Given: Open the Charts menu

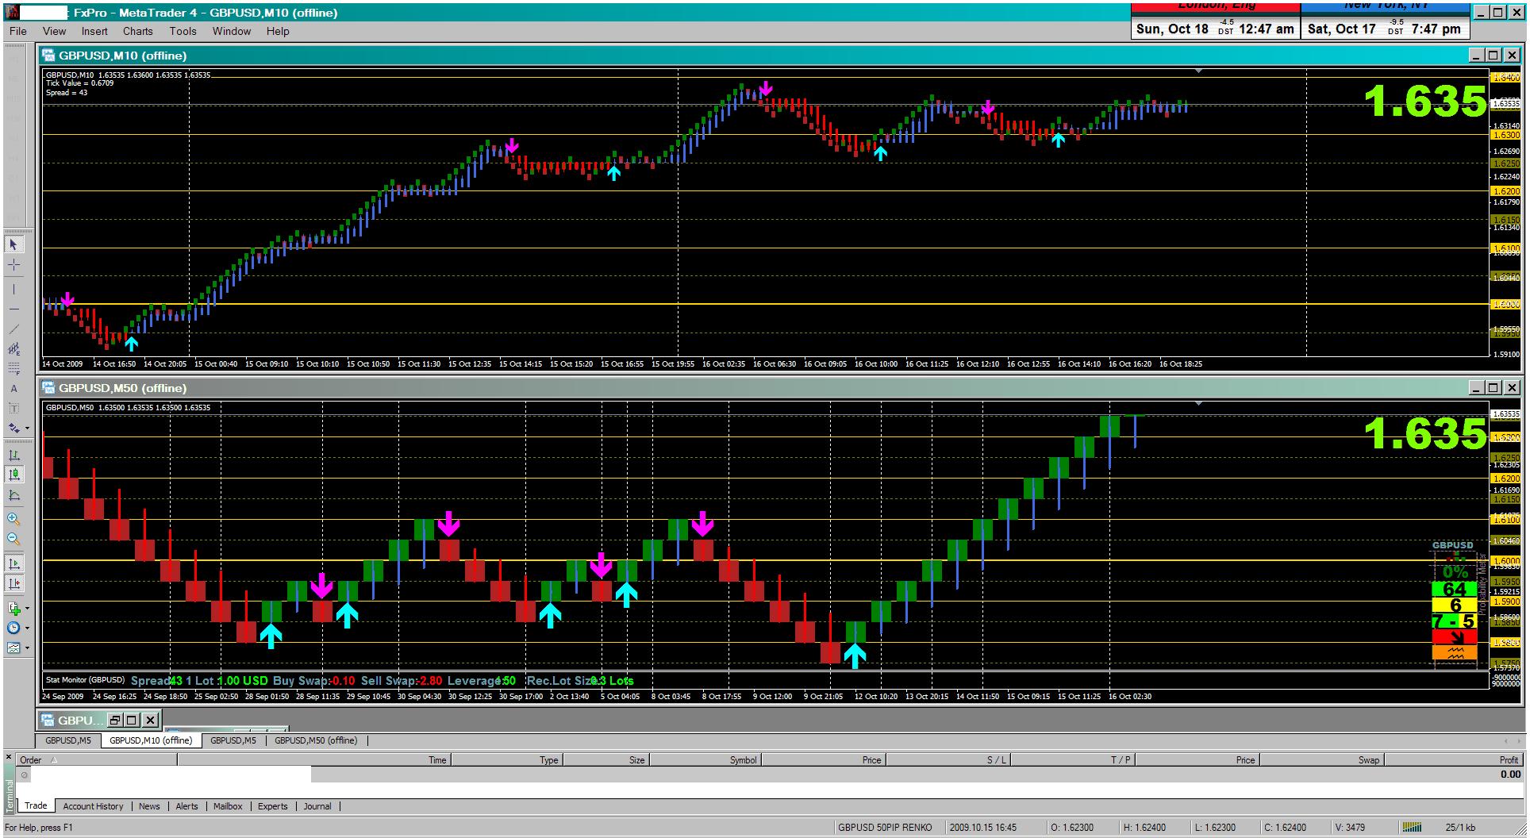Looking at the screenshot, I should (137, 31).
